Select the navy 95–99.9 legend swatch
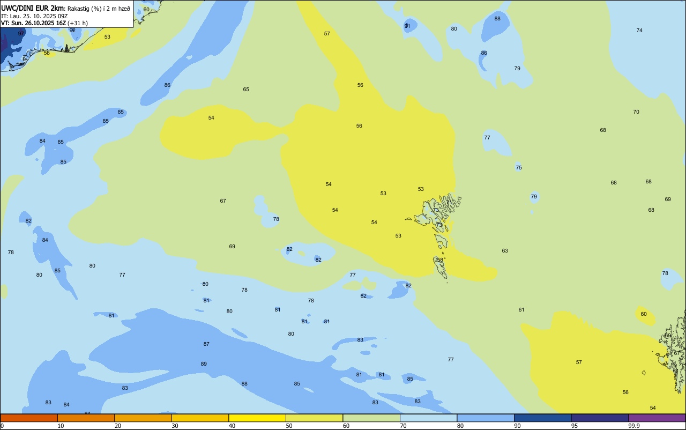Viewport: 686px width, 430px height. pos(600,418)
